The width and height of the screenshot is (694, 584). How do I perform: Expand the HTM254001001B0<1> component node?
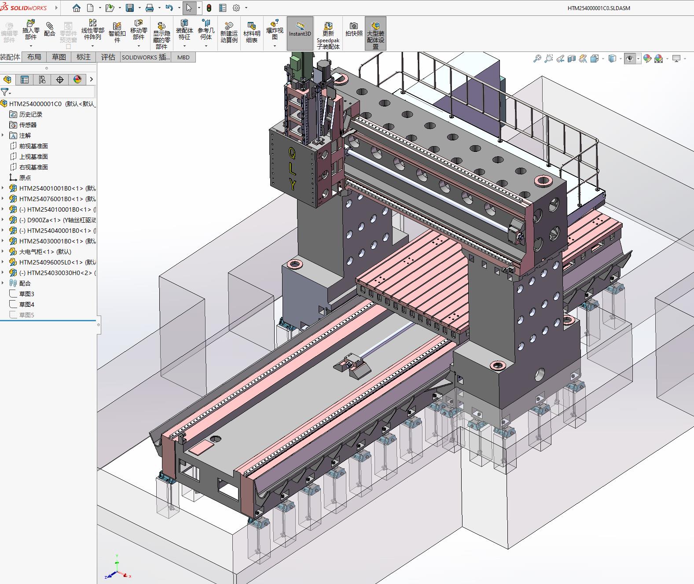pos(3,188)
